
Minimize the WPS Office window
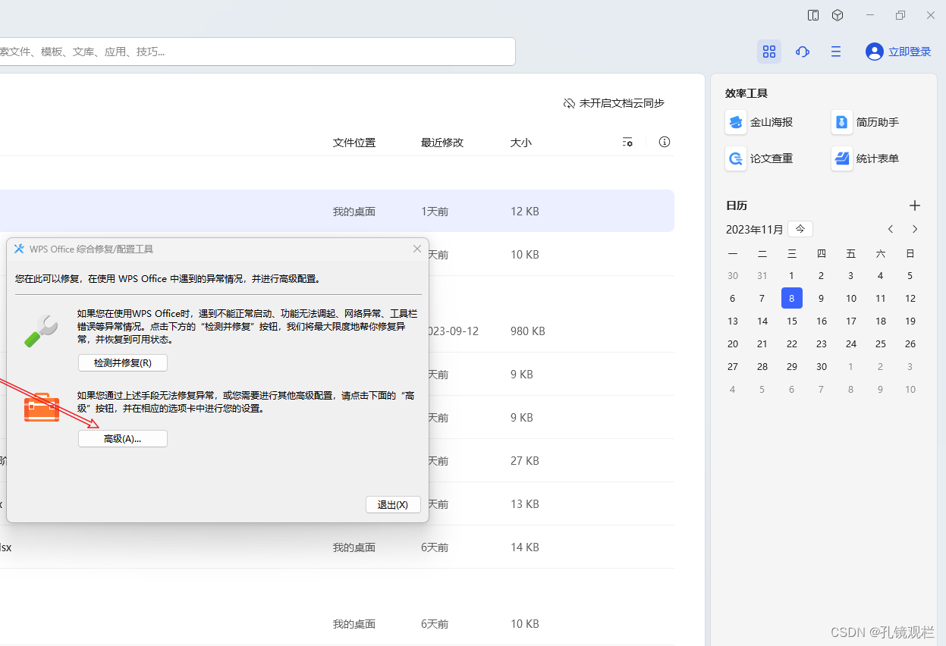click(872, 15)
